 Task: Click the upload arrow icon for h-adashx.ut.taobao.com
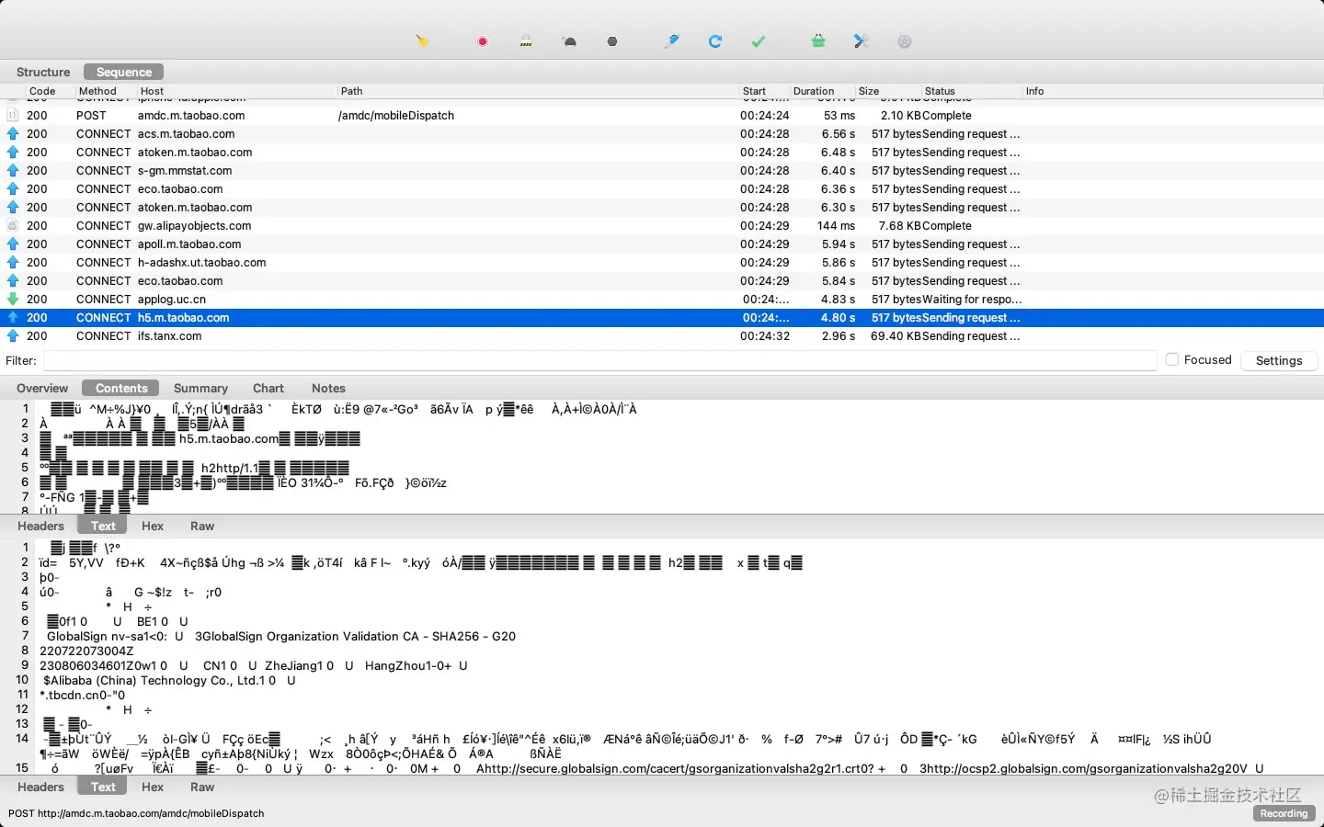(13, 263)
